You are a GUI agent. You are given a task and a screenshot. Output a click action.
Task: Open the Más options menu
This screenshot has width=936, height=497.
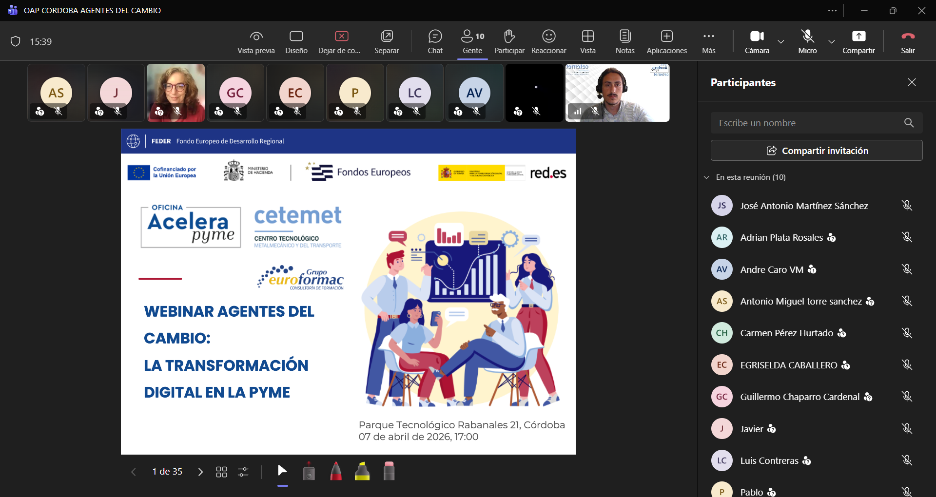click(x=708, y=41)
